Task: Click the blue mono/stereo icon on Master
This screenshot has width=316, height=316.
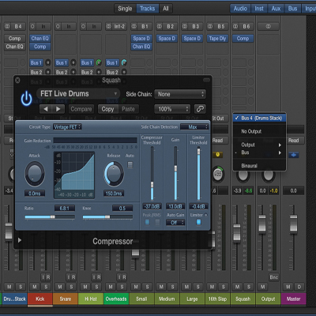Action: coord(293,155)
